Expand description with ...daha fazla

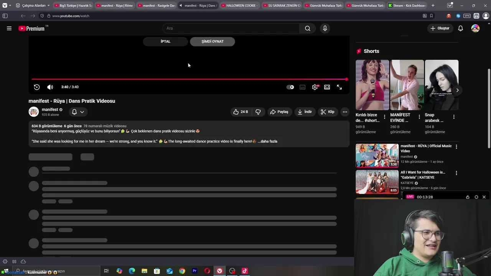click(x=267, y=141)
